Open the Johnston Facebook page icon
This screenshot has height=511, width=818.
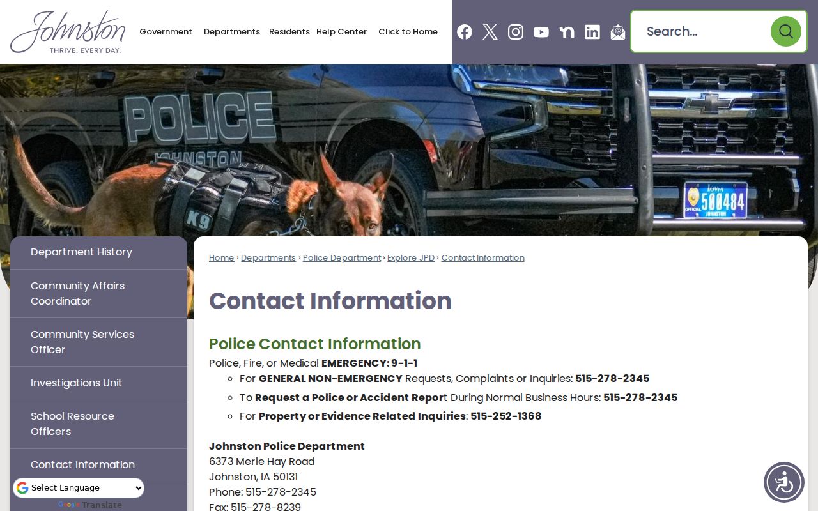(465, 32)
